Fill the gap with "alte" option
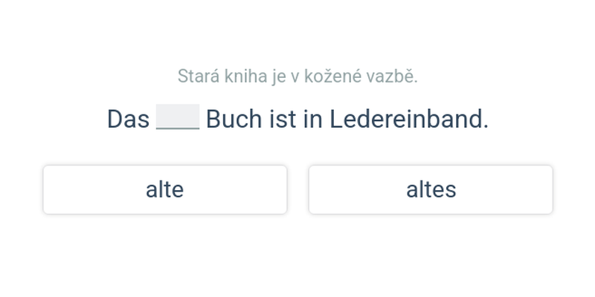Screen dimensions: 595x297 [x=164, y=190]
